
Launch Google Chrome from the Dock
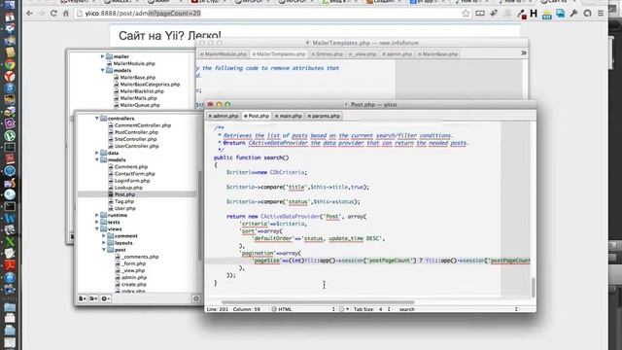(x=10, y=65)
